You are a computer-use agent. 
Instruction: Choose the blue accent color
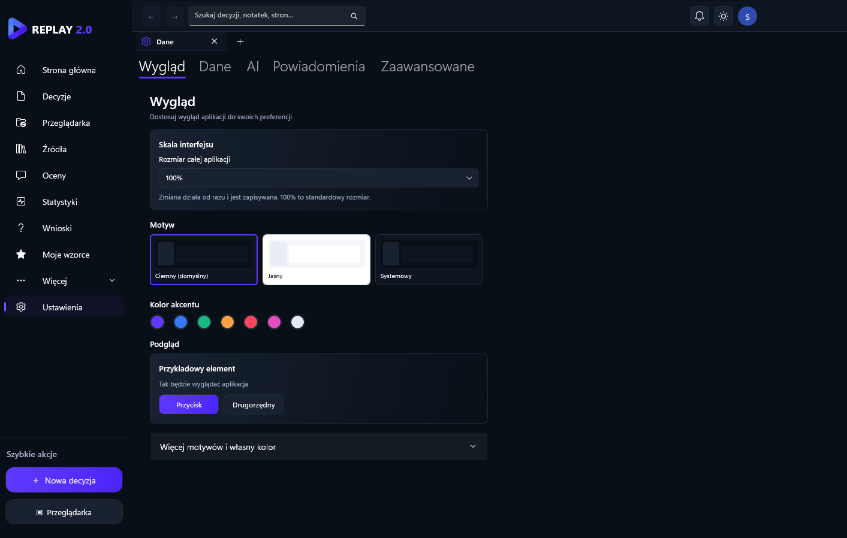pyautogui.click(x=181, y=322)
